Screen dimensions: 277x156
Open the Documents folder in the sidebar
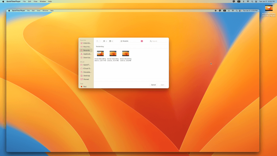(86, 72)
